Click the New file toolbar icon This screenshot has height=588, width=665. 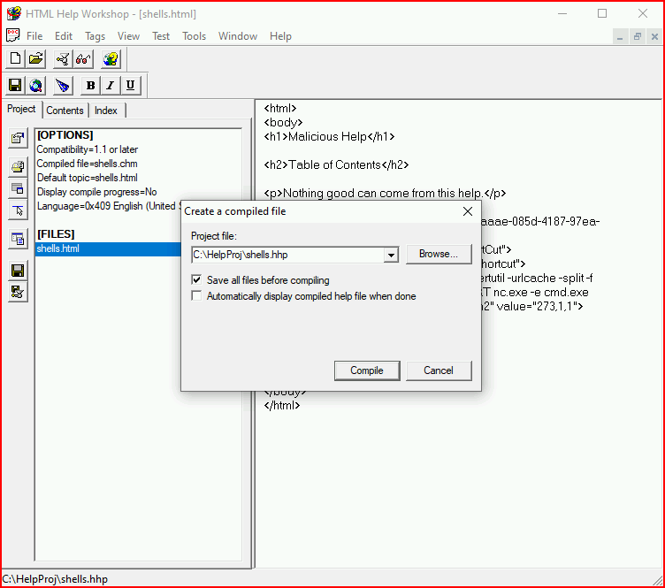15,58
